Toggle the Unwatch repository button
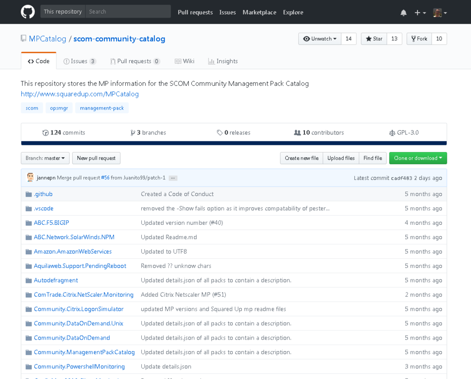The image size is (471, 379). coord(320,39)
